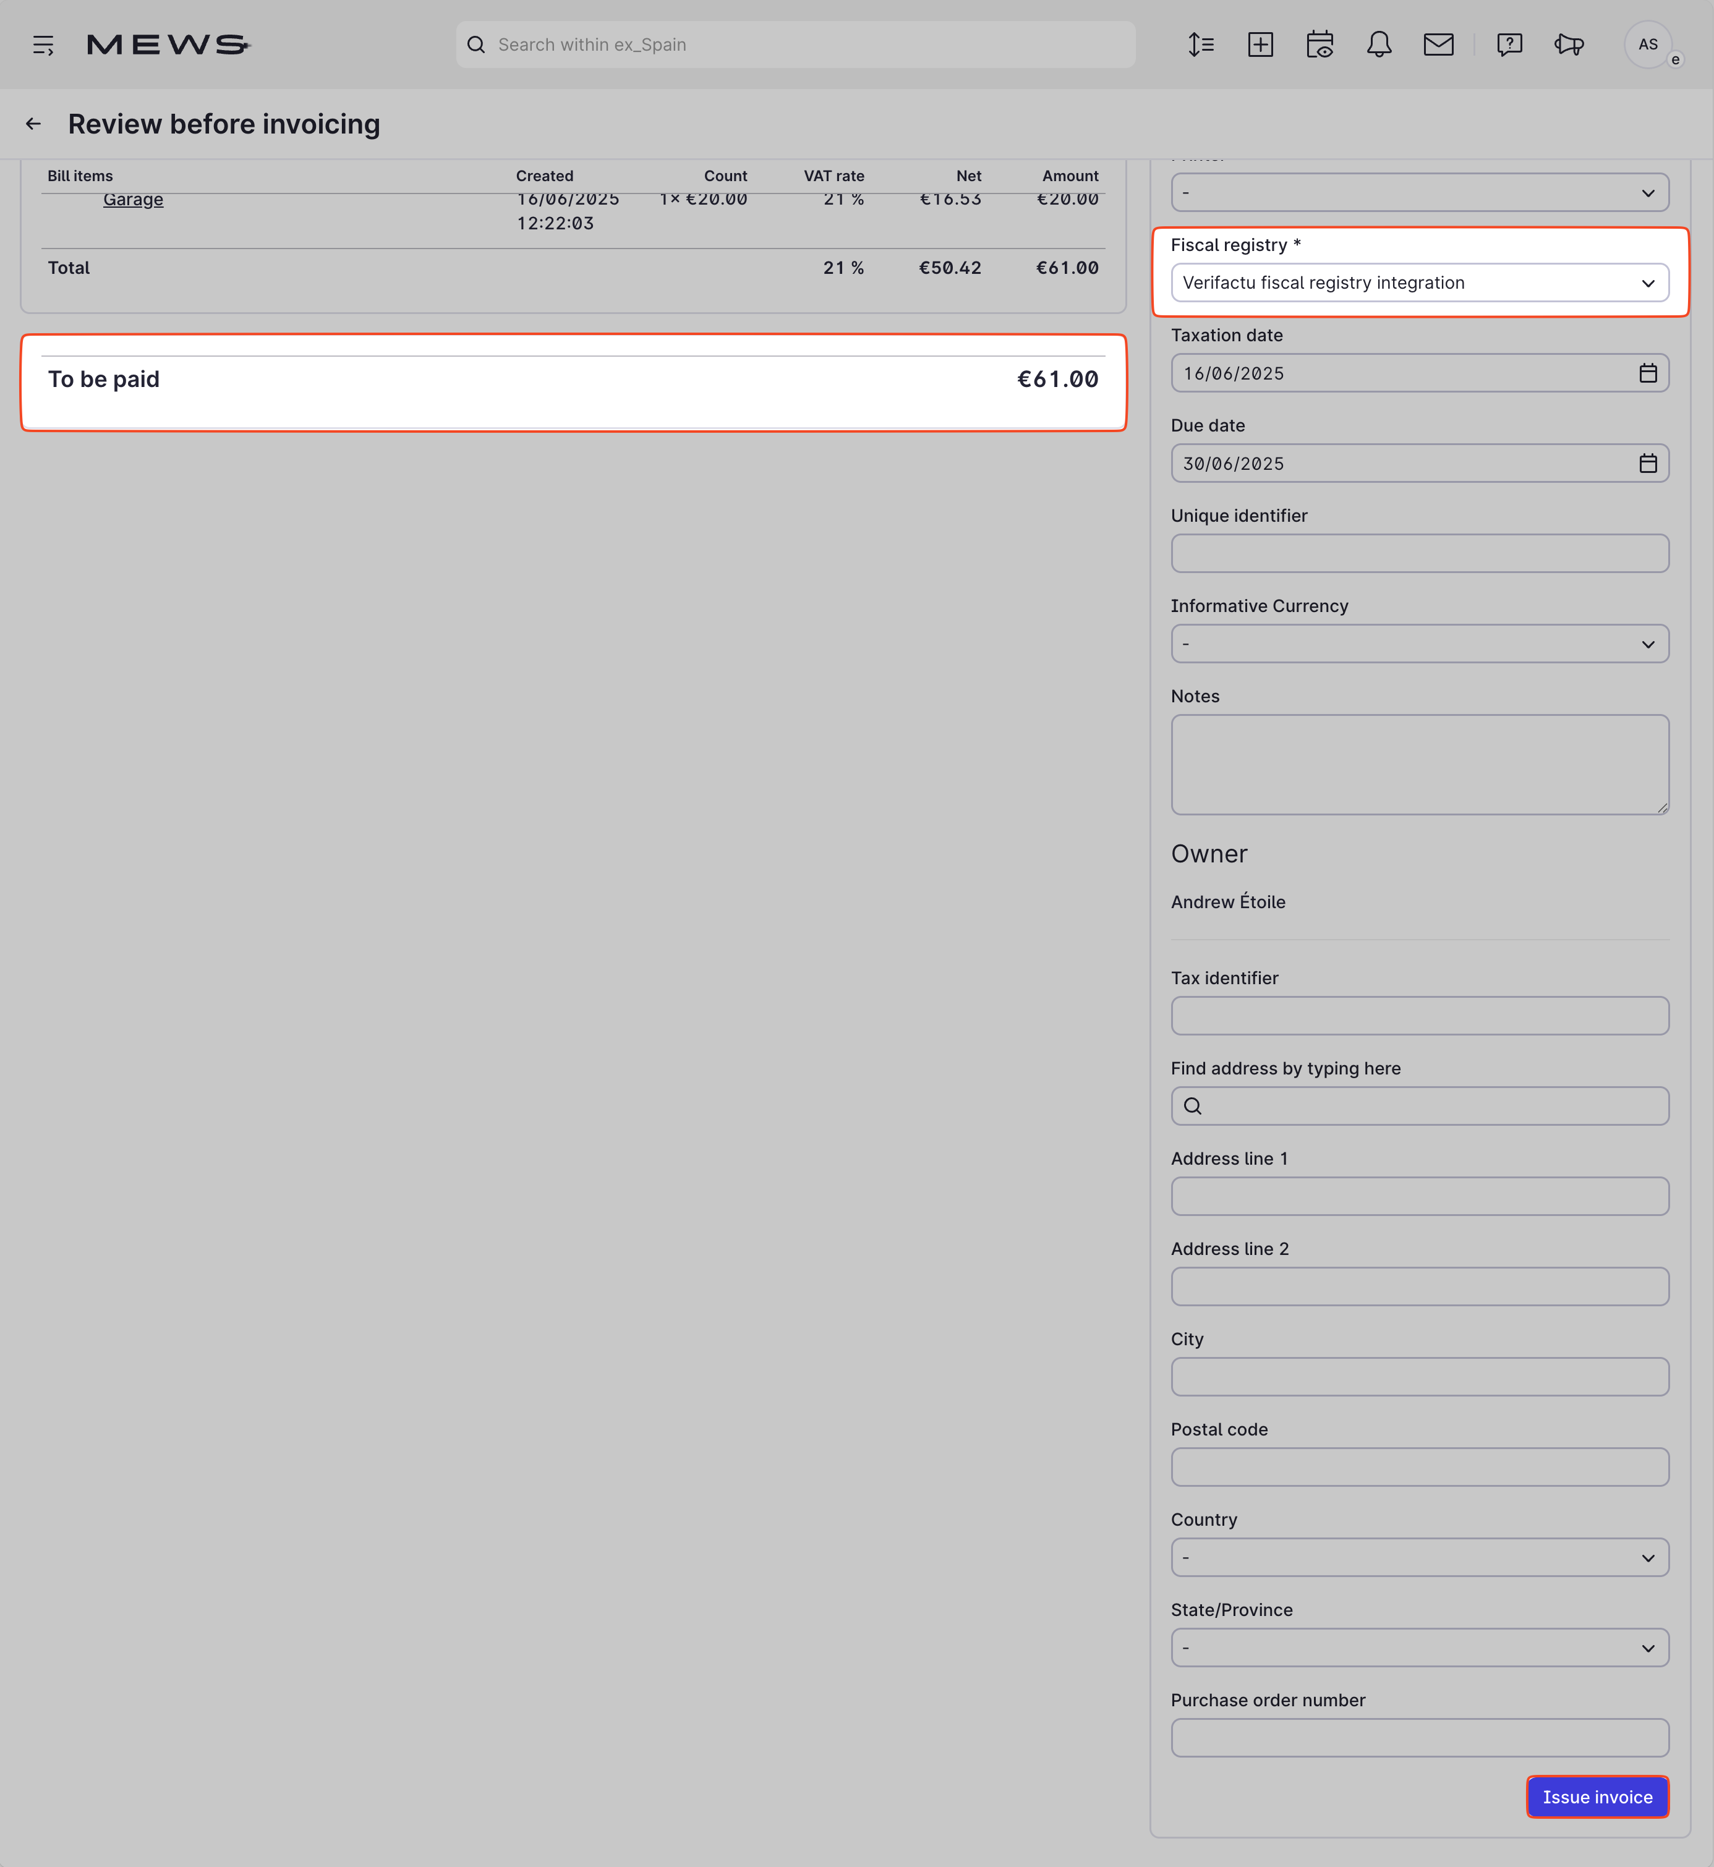Click the Due date field 30/06/2025
This screenshot has width=1714, height=1867.
pos(1420,463)
